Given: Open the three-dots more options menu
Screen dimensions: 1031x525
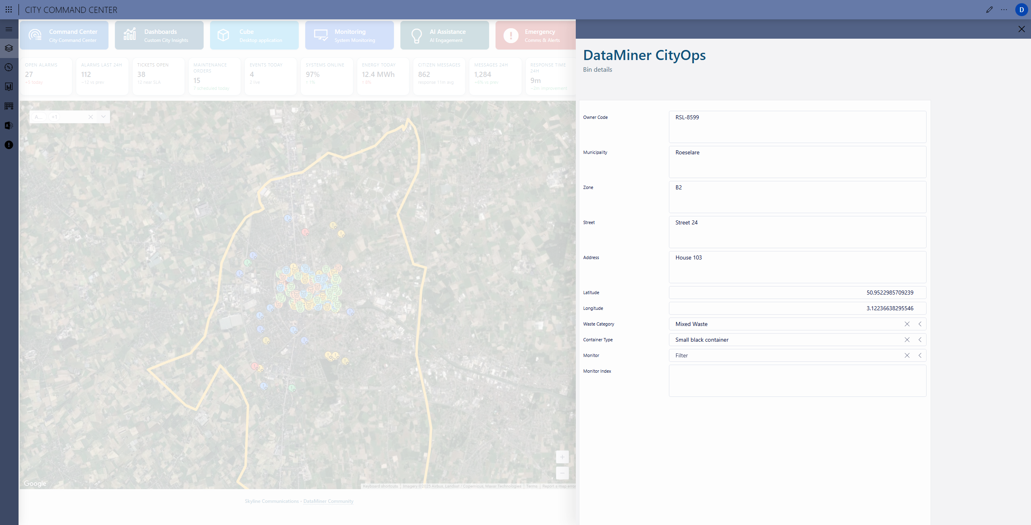Looking at the screenshot, I should pyautogui.click(x=1004, y=10).
